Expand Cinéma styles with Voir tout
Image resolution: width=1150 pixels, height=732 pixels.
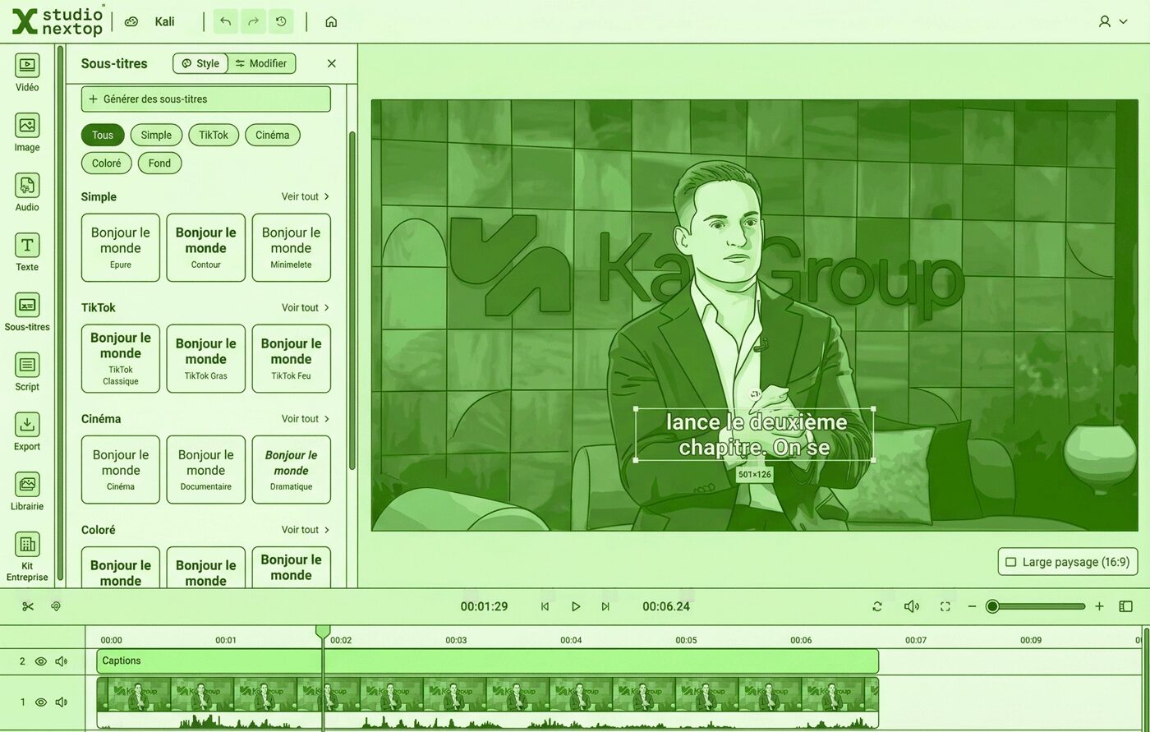[305, 419]
